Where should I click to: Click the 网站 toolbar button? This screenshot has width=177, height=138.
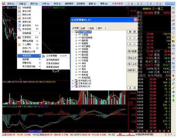click(159, 4)
